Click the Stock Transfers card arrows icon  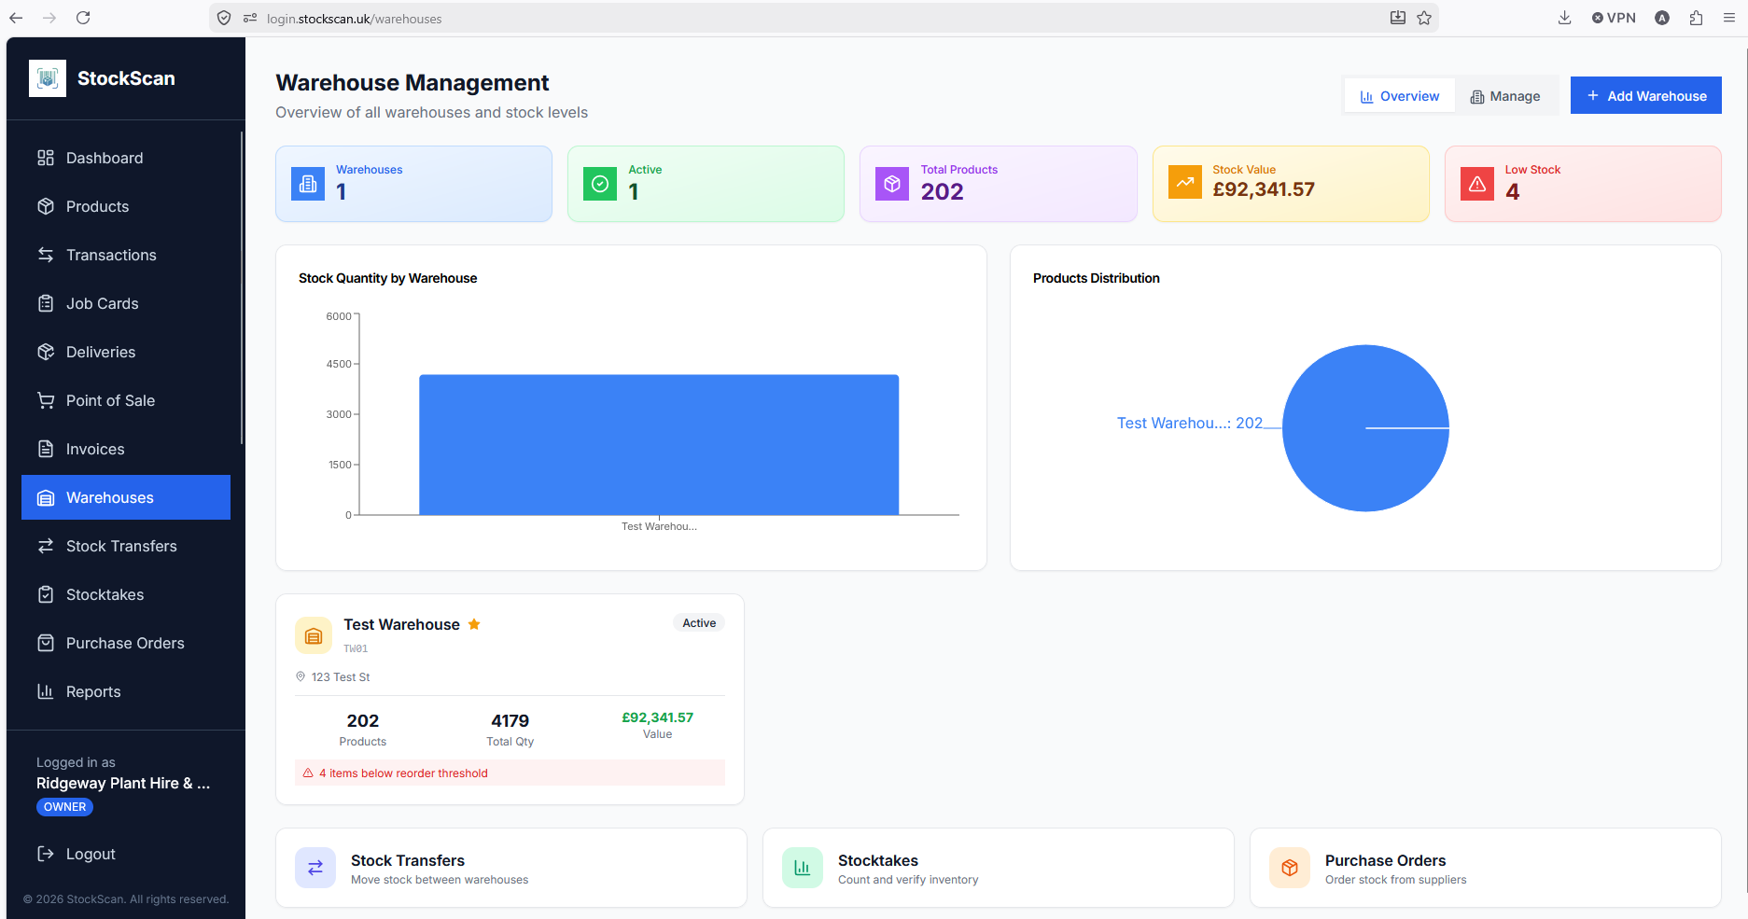315,868
